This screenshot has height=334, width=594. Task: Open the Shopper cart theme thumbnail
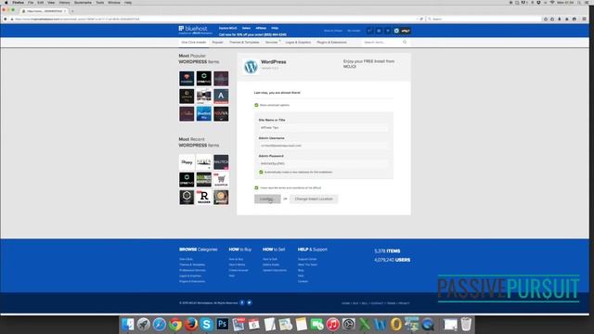(221, 180)
